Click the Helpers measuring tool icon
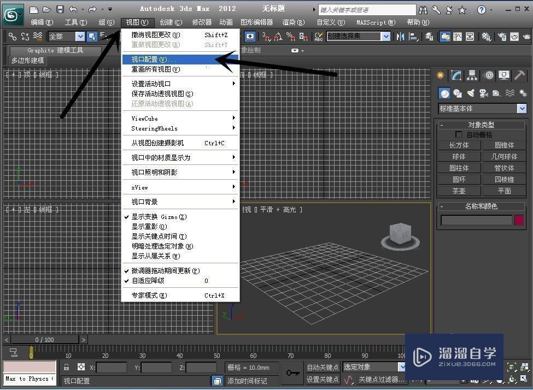Screen dimensions: 533x390 point(496,93)
